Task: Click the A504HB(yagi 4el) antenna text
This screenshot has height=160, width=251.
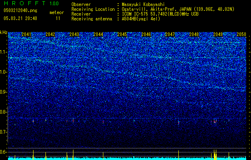Action: coord(141,19)
